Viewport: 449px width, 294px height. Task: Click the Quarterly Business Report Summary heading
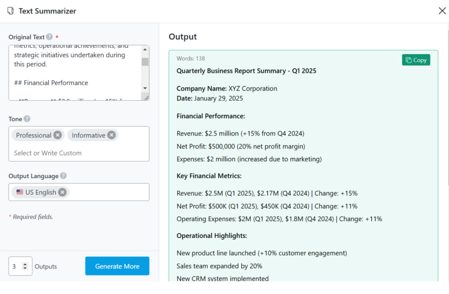pyautogui.click(x=246, y=71)
